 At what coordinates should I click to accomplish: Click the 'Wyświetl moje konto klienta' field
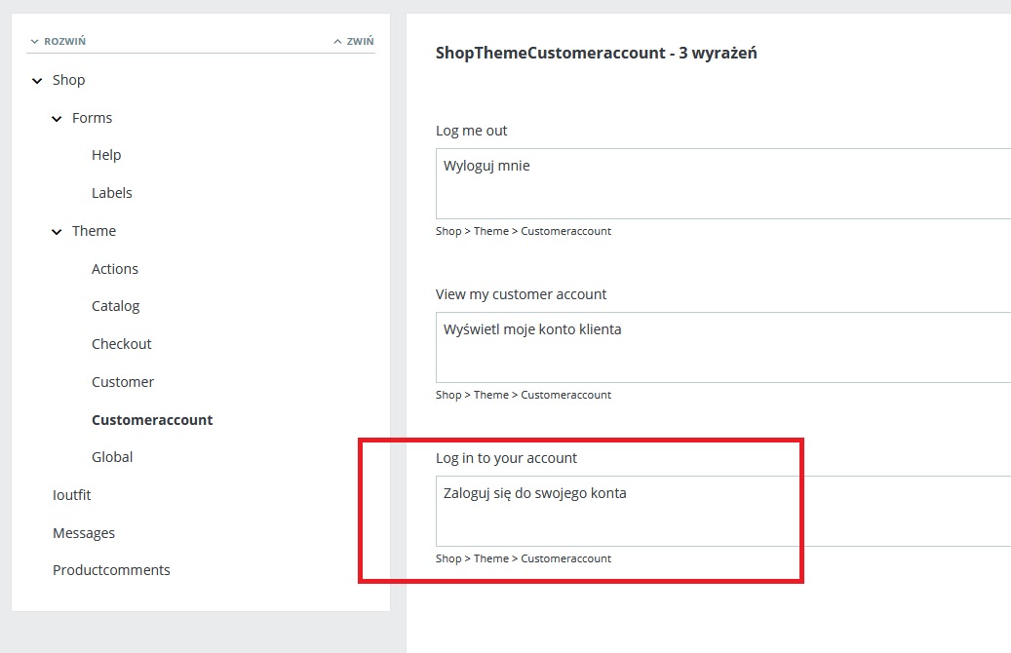click(x=721, y=347)
